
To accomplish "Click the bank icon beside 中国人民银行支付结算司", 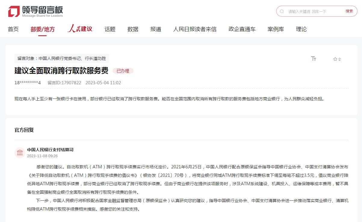I will click(x=20, y=153).
